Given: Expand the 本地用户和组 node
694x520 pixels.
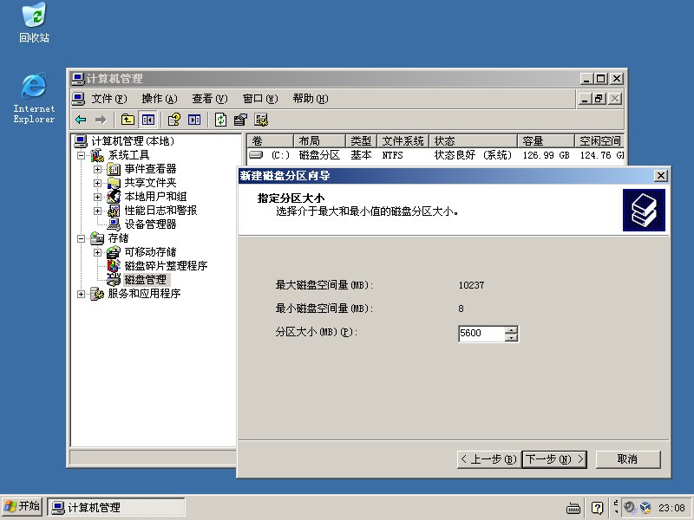Looking at the screenshot, I should click(97, 197).
